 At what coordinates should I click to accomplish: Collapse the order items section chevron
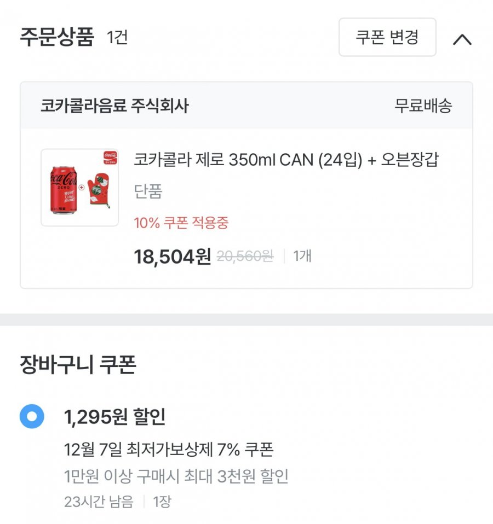point(462,39)
